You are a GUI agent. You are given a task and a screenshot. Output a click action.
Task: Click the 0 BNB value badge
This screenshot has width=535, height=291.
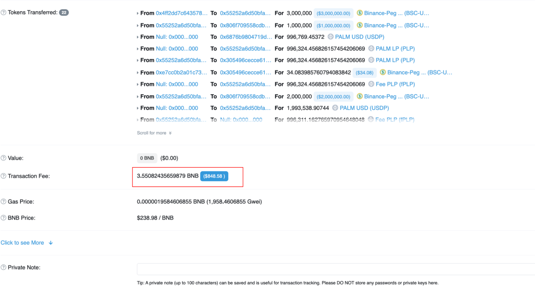pos(147,158)
